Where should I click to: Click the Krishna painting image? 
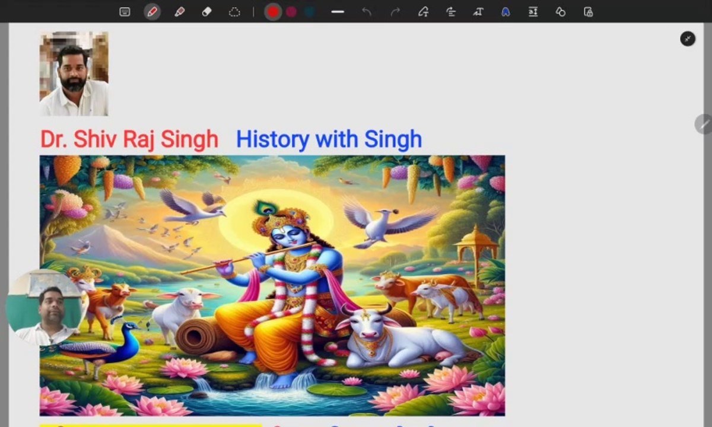[x=272, y=285]
